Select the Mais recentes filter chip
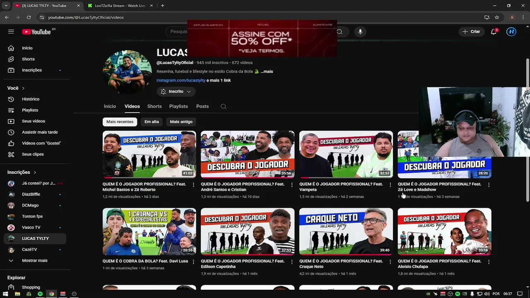Screen dimensions: 530x298 [x=120, y=122]
